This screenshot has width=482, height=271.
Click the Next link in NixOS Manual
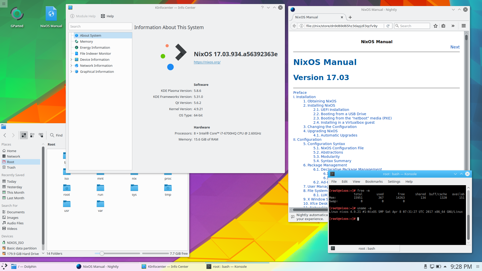pos(455,47)
